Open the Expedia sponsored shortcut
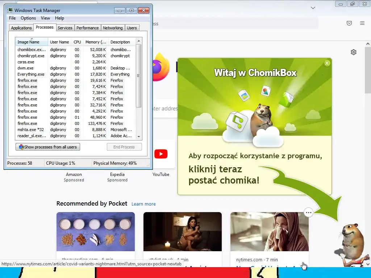Viewport: 371px width, 278px height. (x=117, y=177)
